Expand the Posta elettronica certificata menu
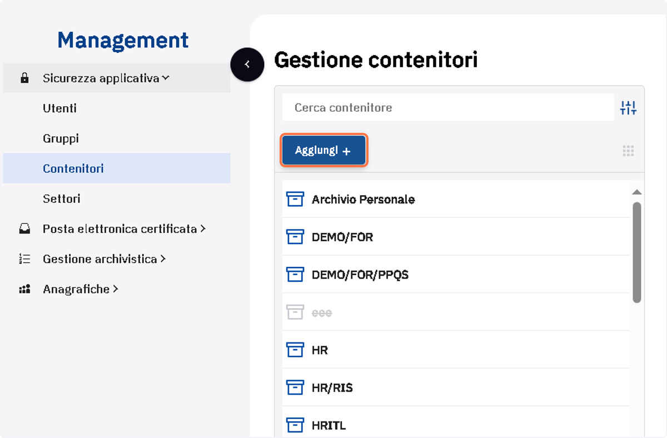The width and height of the screenshot is (667, 438). coord(117,229)
